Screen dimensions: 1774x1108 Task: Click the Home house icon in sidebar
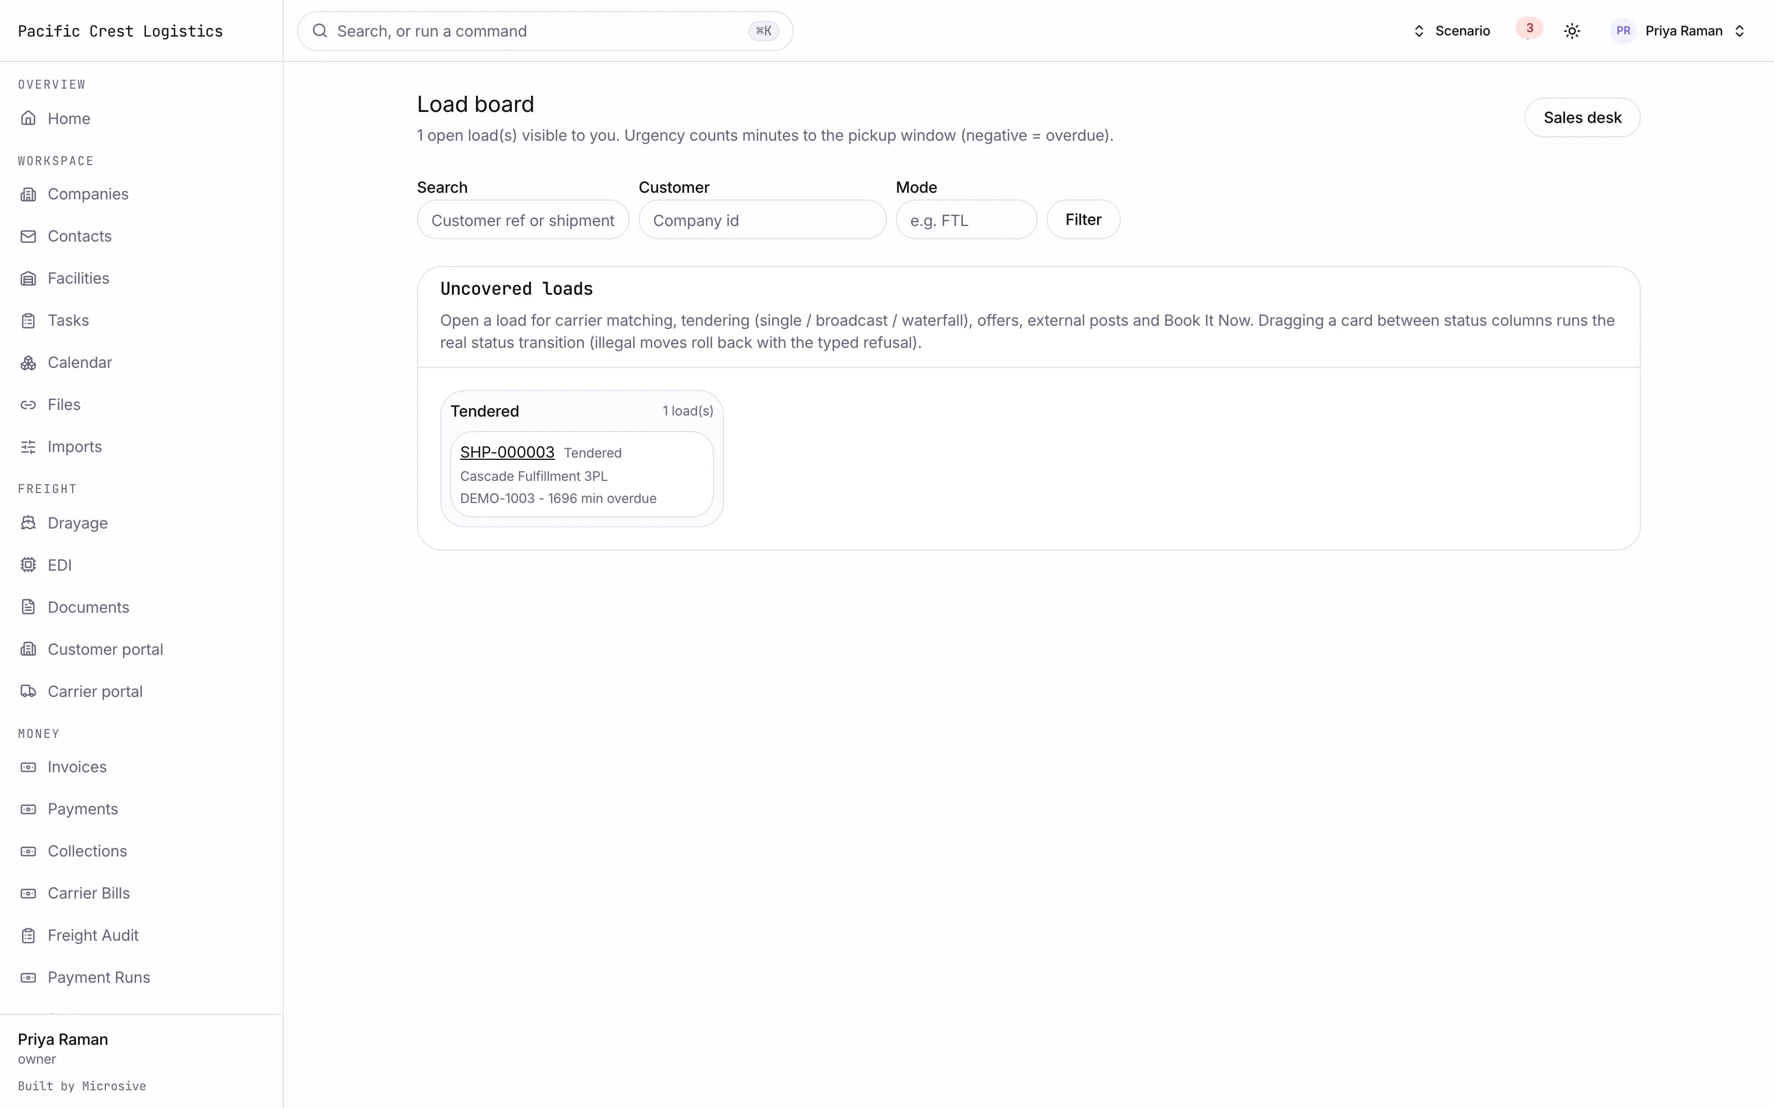[28, 118]
